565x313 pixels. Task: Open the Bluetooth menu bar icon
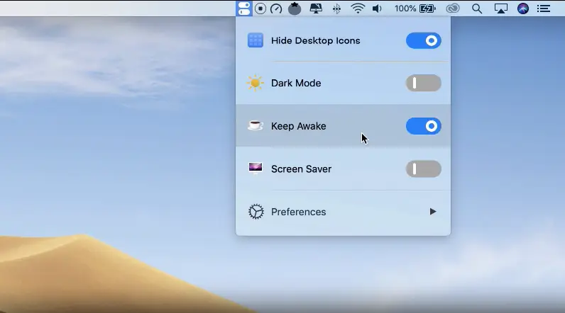click(336, 9)
